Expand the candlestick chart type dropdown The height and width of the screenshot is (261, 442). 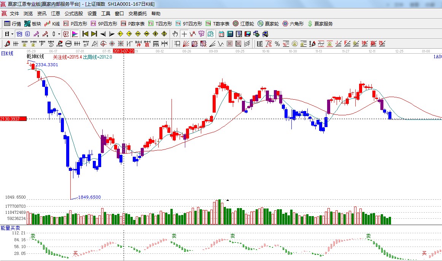pos(59,34)
